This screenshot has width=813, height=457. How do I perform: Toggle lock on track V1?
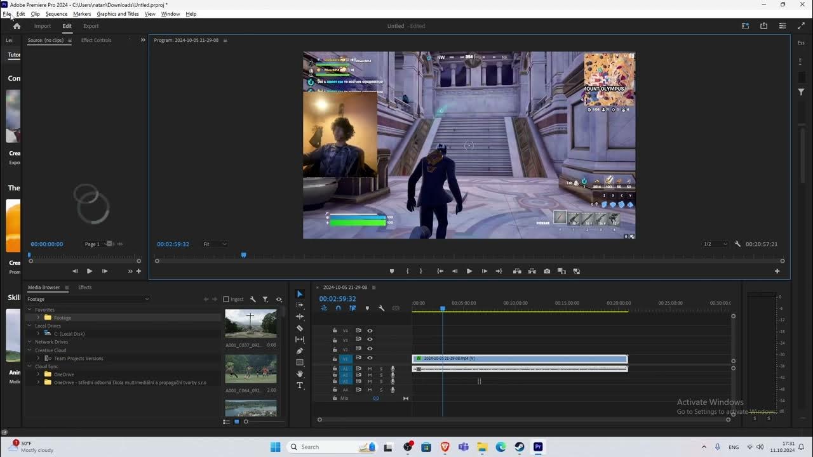(335, 359)
